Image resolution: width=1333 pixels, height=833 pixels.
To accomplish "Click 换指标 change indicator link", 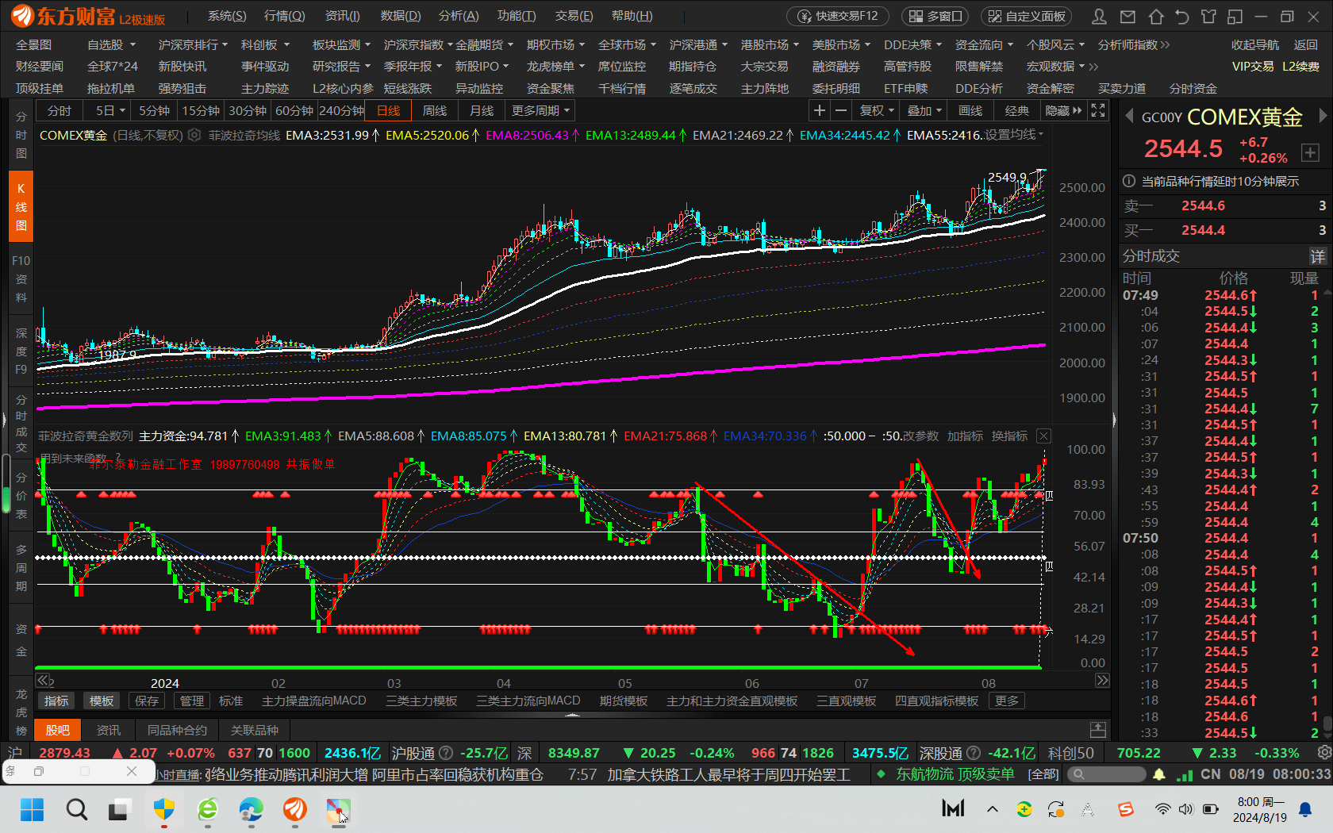I will click(1009, 436).
